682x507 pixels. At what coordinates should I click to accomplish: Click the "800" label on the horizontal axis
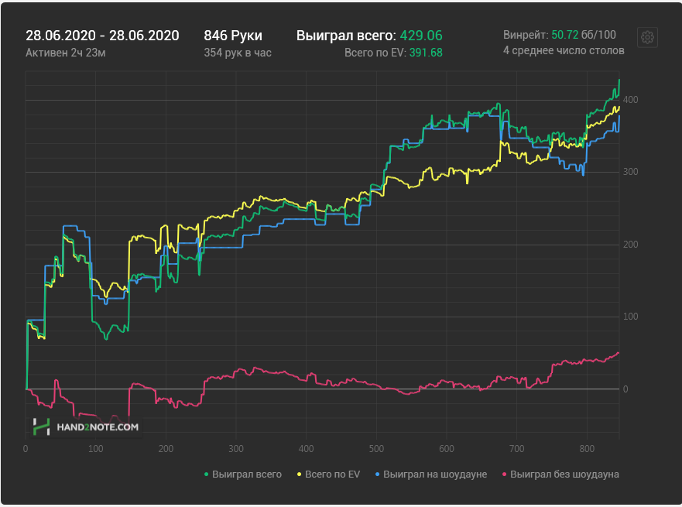click(587, 449)
